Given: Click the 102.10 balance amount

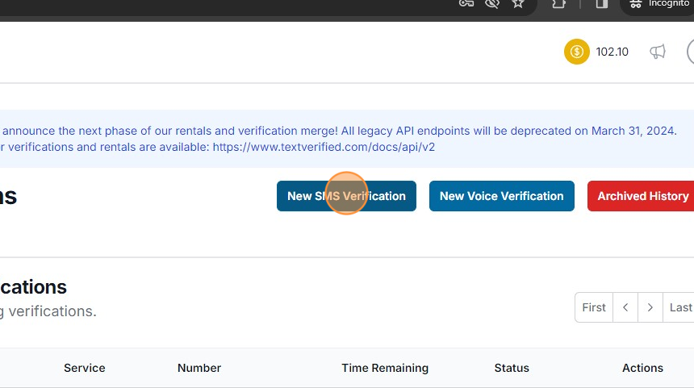Looking at the screenshot, I should 612,52.
